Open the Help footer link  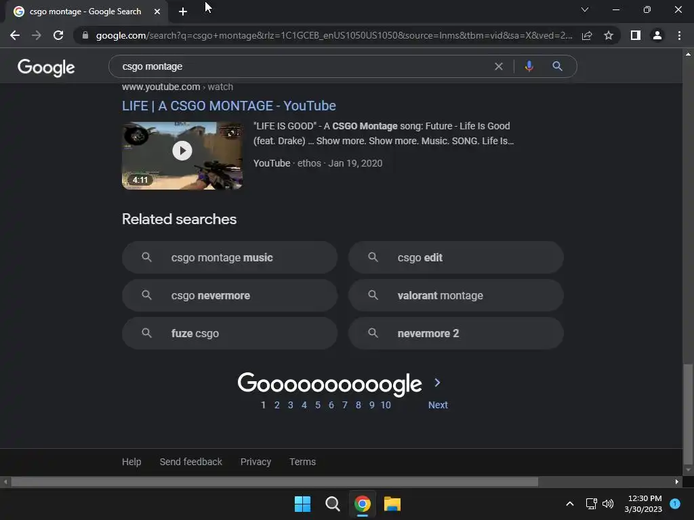point(131,462)
